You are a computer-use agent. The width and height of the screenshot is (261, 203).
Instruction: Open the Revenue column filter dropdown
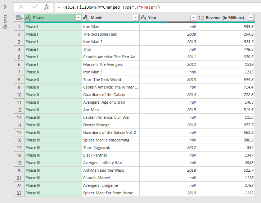251,18
